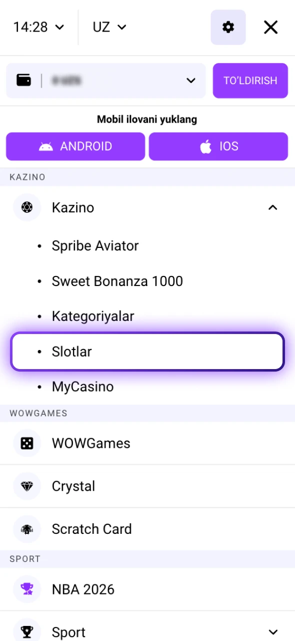The height and width of the screenshot is (641, 295).
Task: Open settings via the gear icon
Action: 228,27
